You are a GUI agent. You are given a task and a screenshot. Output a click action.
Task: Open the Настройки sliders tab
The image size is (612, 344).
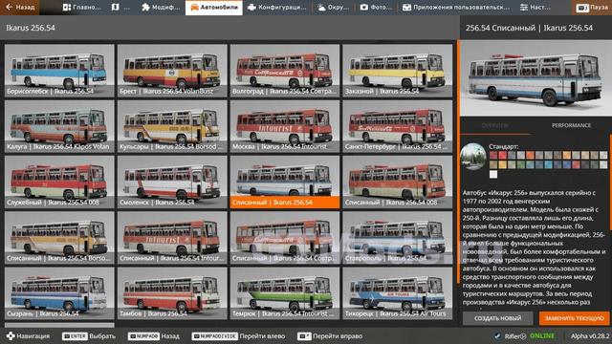535,8
